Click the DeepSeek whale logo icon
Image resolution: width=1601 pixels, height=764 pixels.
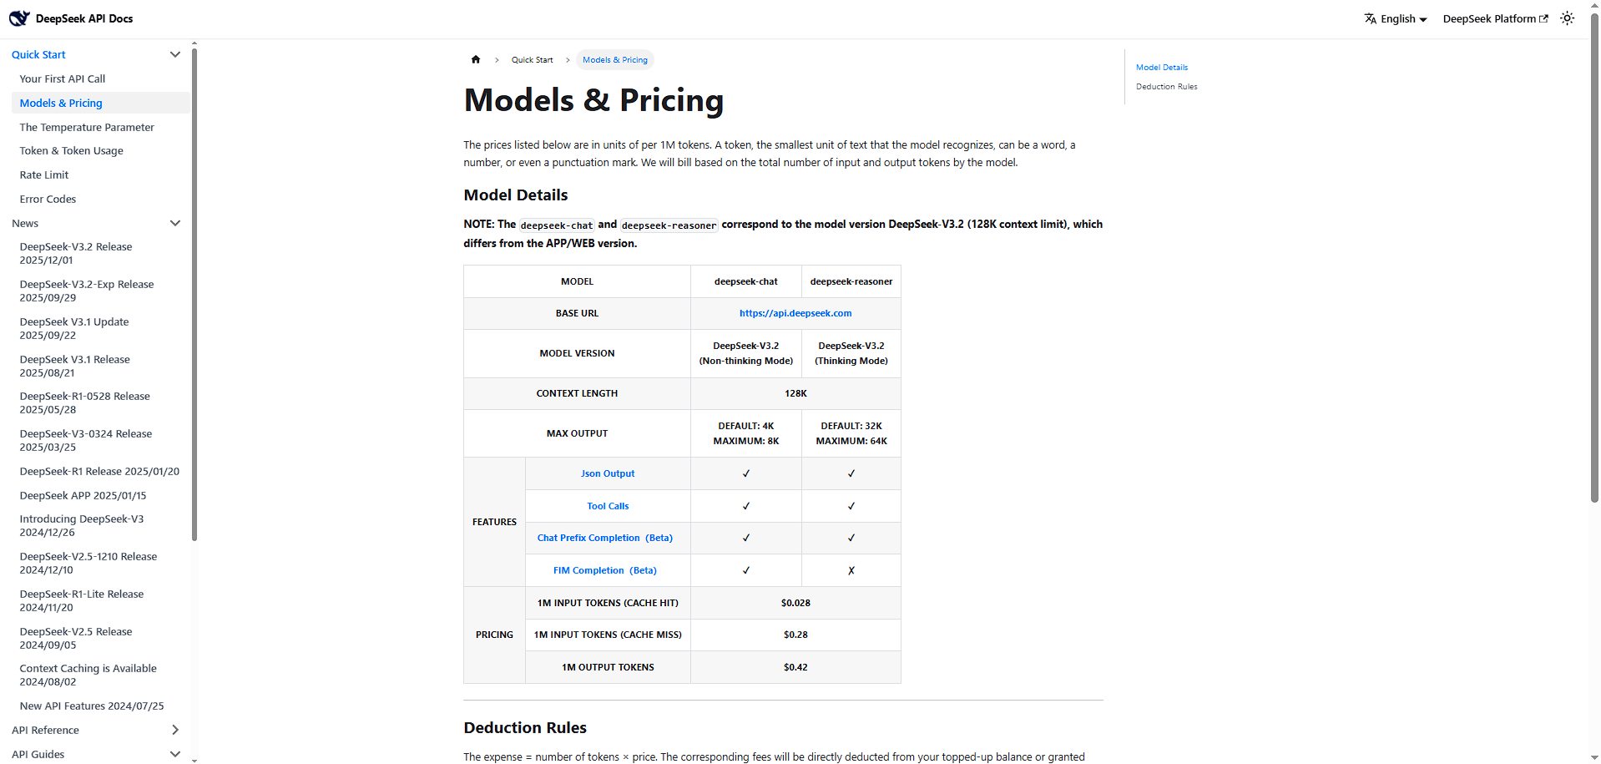coord(19,18)
